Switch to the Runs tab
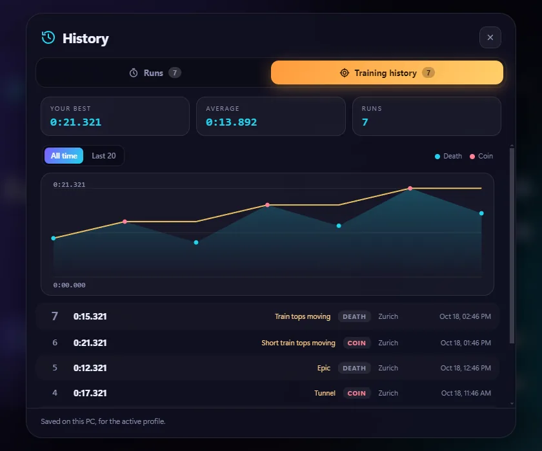The image size is (542, 451). point(154,73)
